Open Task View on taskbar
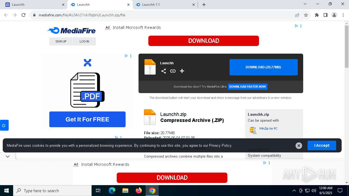 click(x=98, y=191)
